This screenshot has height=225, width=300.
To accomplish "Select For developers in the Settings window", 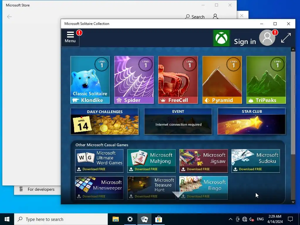I will click(37, 189).
